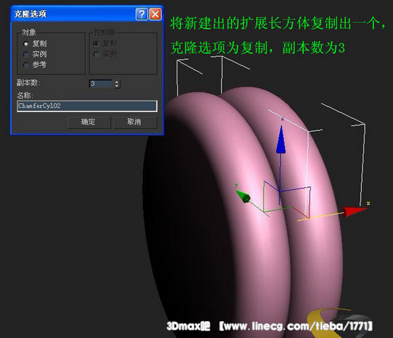This screenshot has height=338, width=393.
Task: Select the 复制 radio button under 控制器
Action: (96, 44)
